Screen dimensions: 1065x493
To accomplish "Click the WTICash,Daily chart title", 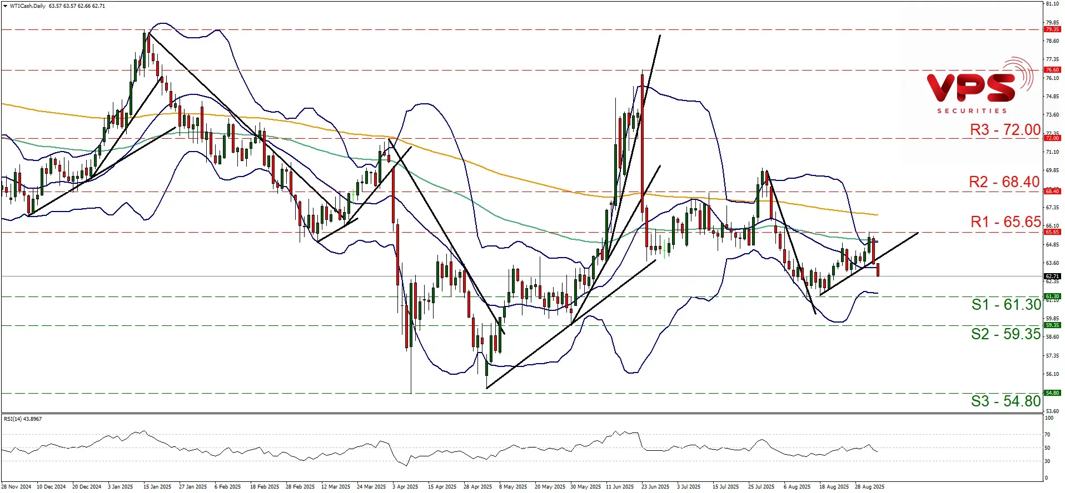I will tap(28, 6).
